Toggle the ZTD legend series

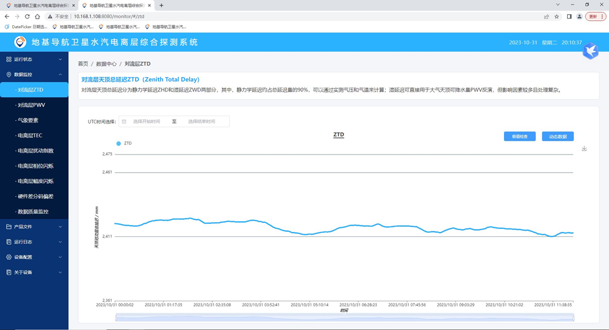tap(124, 143)
